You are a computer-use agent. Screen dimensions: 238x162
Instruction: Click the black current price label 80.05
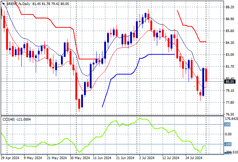[x=230, y=82]
